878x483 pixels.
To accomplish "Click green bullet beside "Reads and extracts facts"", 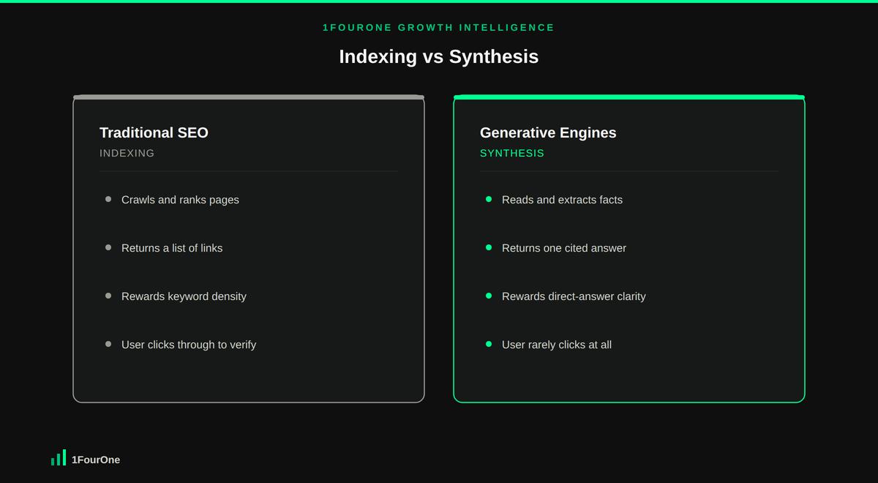I will click(x=489, y=199).
